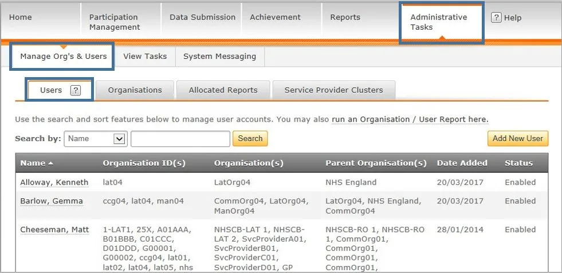The width and height of the screenshot is (562, 273).
Task: Open the Achievement menu
Action: tap(275, 17)
